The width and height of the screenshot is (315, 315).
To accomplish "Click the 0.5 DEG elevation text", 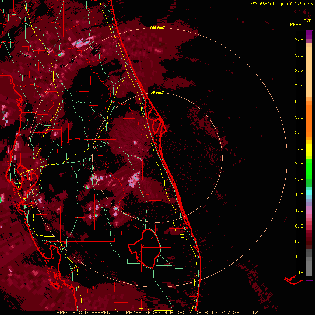I will [174, 313].
